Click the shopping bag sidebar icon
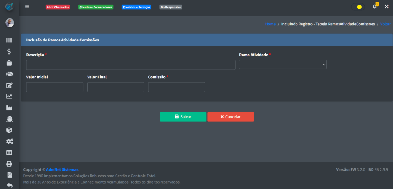This screenshot has width=393, height=189. (9, 63)
